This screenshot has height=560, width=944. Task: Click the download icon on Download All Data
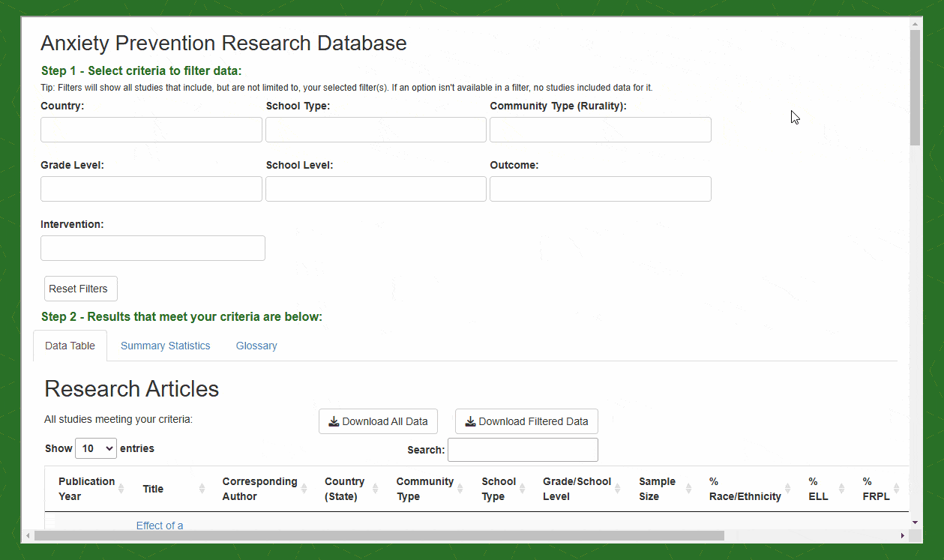click(x=334, y=421)
